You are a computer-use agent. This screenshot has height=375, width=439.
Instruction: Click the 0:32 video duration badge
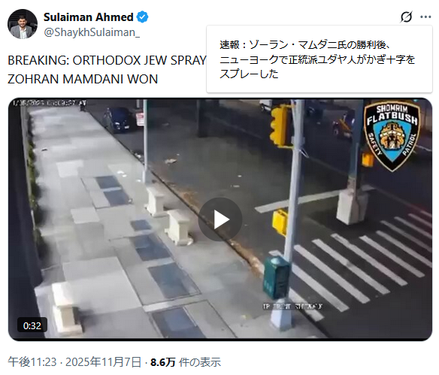[32, 325]
